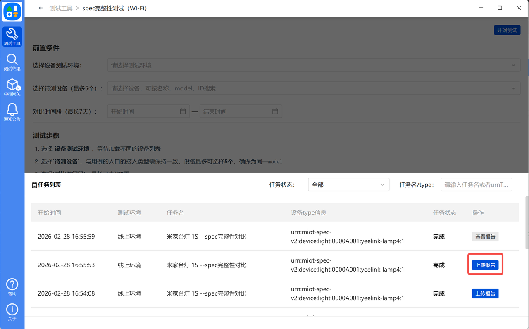Click the 开始测试 button
This screenshot has width=529, height=329.
(x=507, y=30)
